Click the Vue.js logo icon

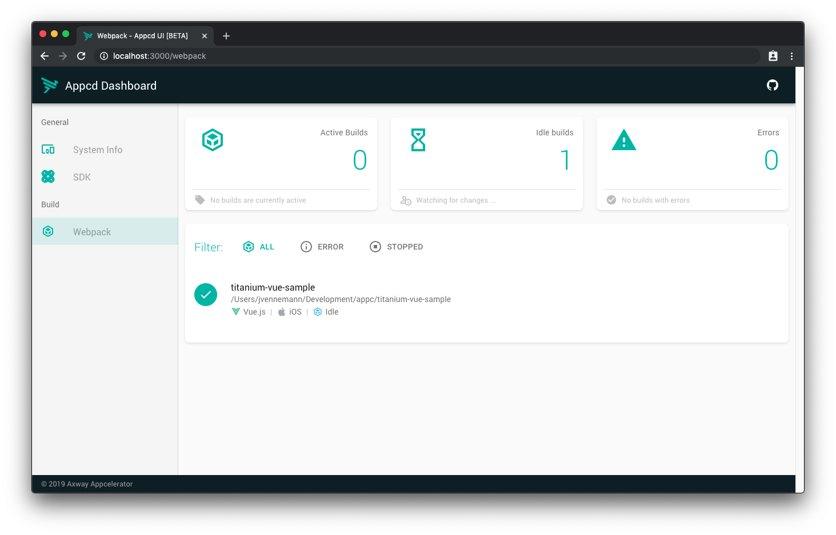pos(236,312)
